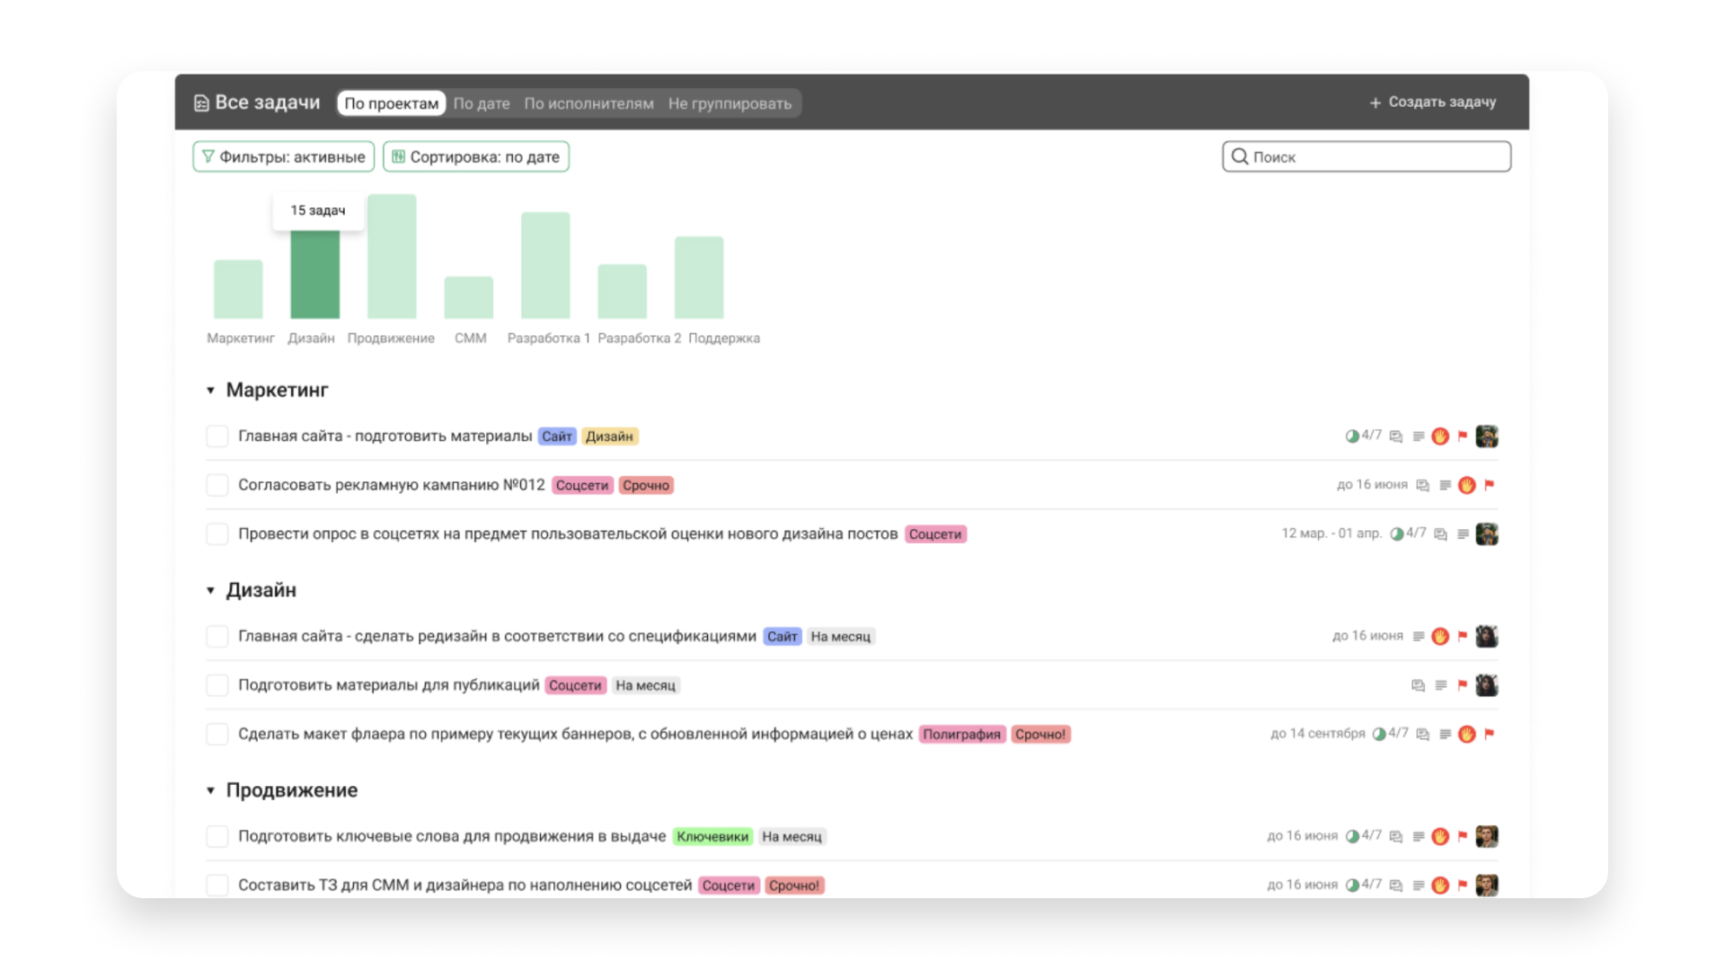
Task: Click the red flag on 'Главная сайта - подготовить материалы' row
Action: pos(1462,436)
